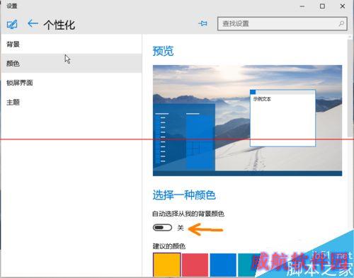Go to the 主题 section
Screen dimensions: 354x278
tap(72, 102)
